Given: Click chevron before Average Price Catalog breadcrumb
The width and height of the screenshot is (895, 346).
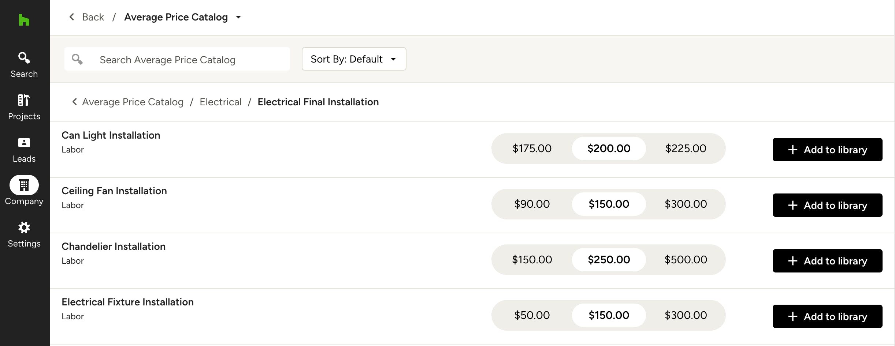Looking at the screenshot, I should coord(75,102).
